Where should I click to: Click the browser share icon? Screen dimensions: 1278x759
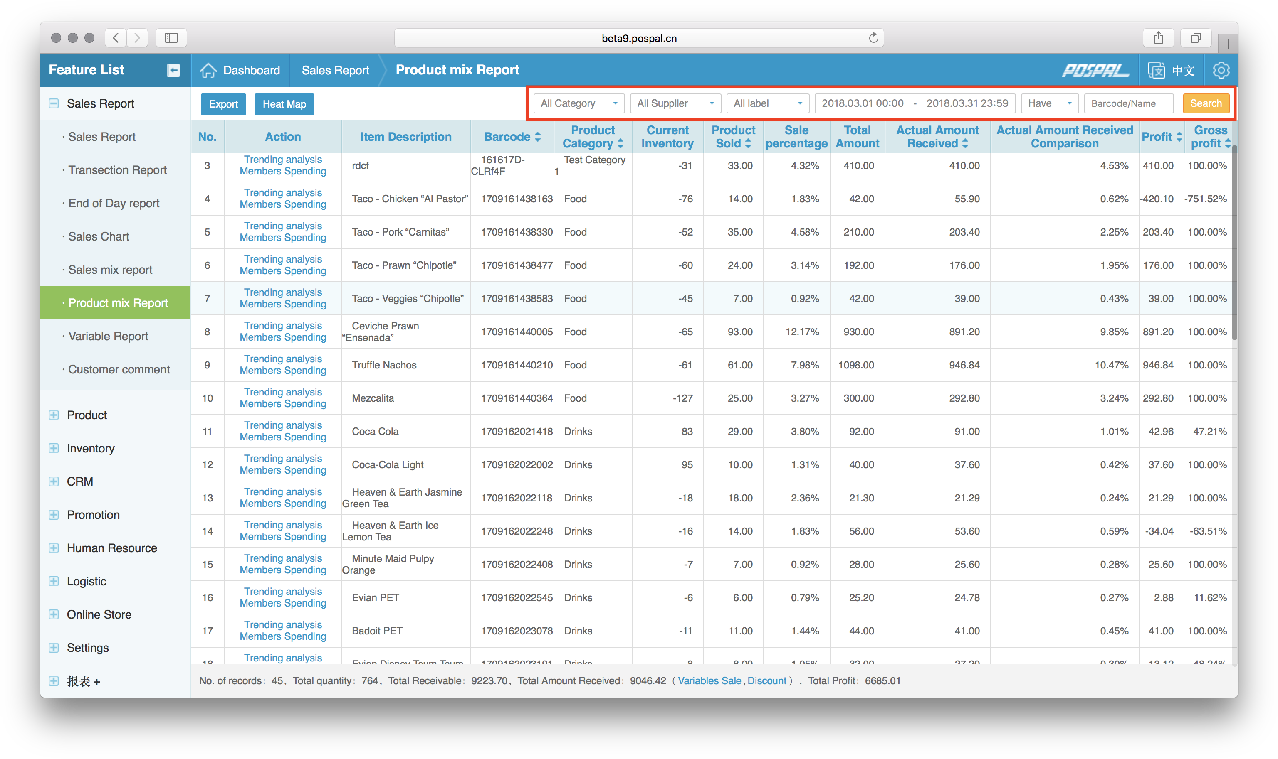tap(1159, 37)
